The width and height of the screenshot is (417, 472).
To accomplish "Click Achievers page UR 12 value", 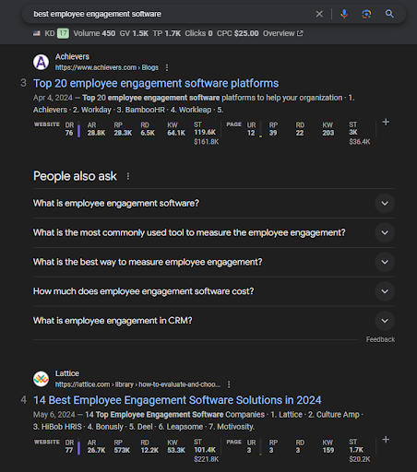I will pos(251,133).
